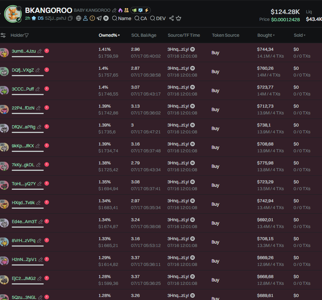Sort by Bought column
The height and width of the screenshot is (300, 322).
[266, 35]
